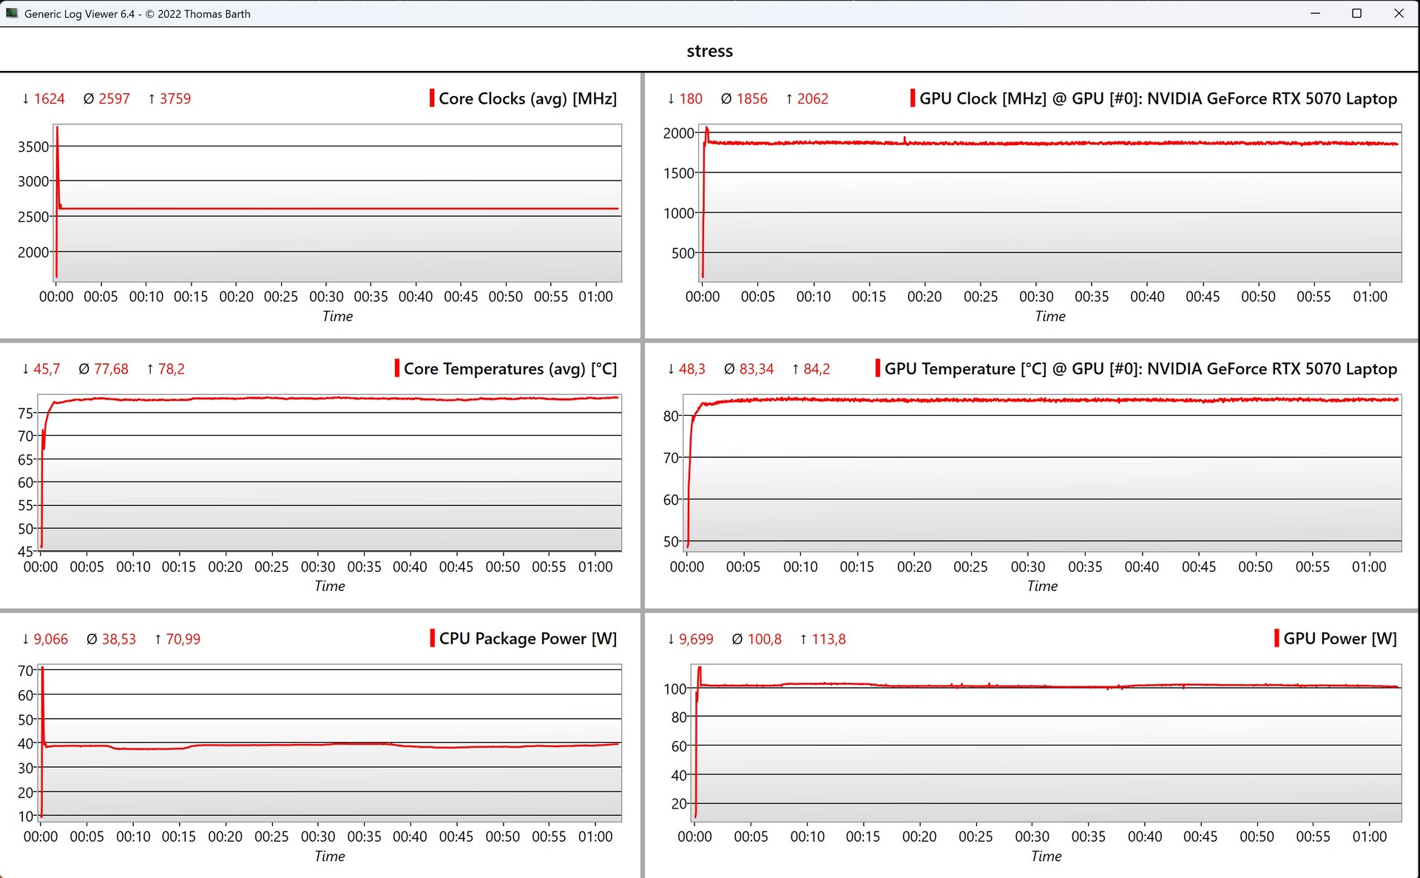Click the Generic Log Viewer app icon
The height and width of the screenshot is (878, 1420).
coord(12,13)
